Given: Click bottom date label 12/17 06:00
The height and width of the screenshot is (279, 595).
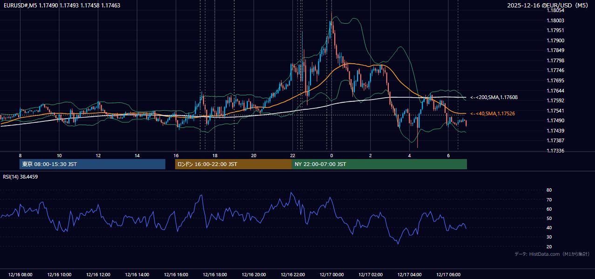Looking at the screenshot, I should click(x=448, y=275).
